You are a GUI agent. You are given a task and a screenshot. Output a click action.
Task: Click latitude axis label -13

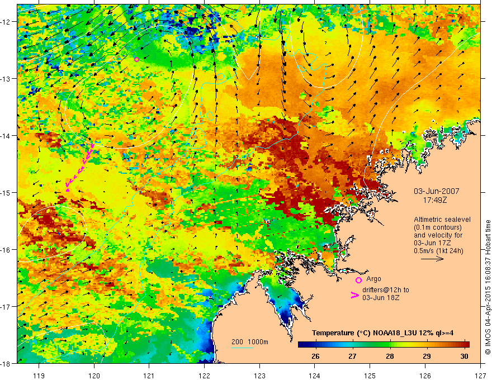[6, 79]
